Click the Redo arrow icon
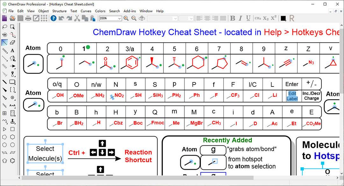Screen dimensions: 344x186 click(x=69, y=18)
